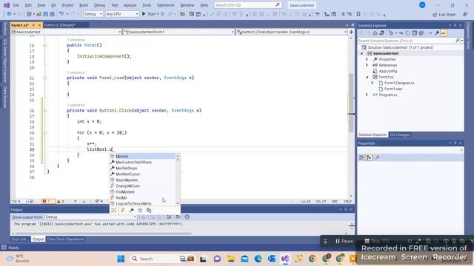Open the Show output from dropdown
474x266 pixels.
point(90,216)
